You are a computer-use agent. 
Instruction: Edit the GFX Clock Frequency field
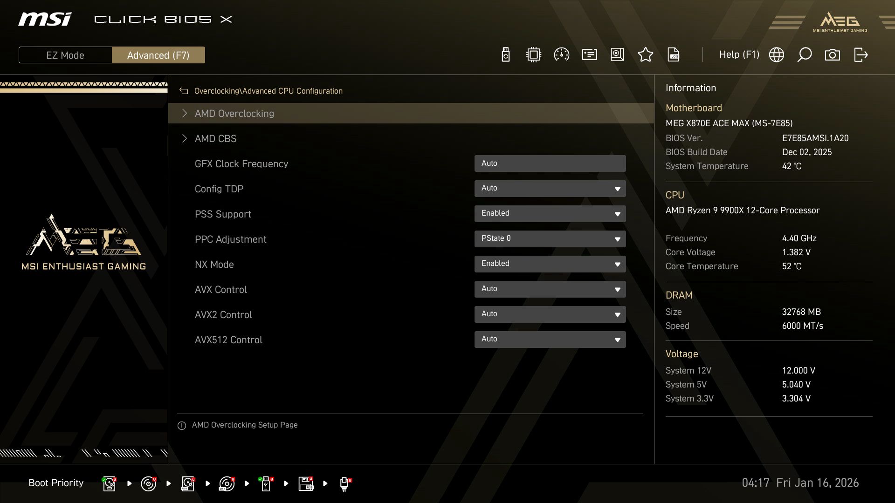(550, 163)
